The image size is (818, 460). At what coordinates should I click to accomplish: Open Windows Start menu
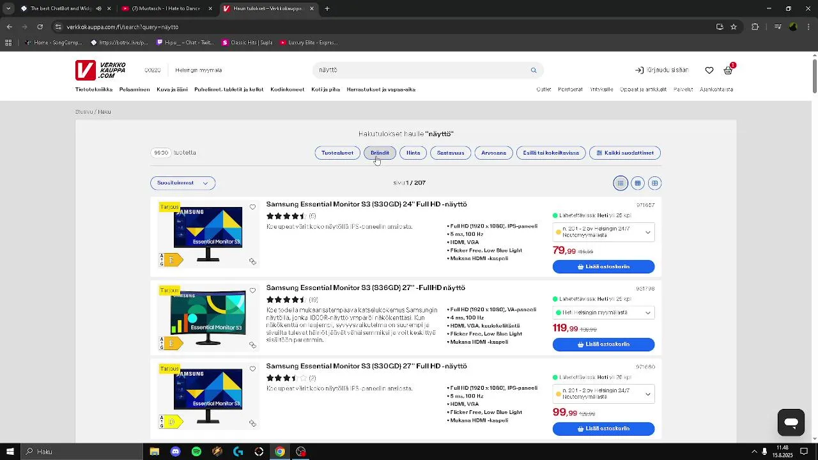pos(10,452)
